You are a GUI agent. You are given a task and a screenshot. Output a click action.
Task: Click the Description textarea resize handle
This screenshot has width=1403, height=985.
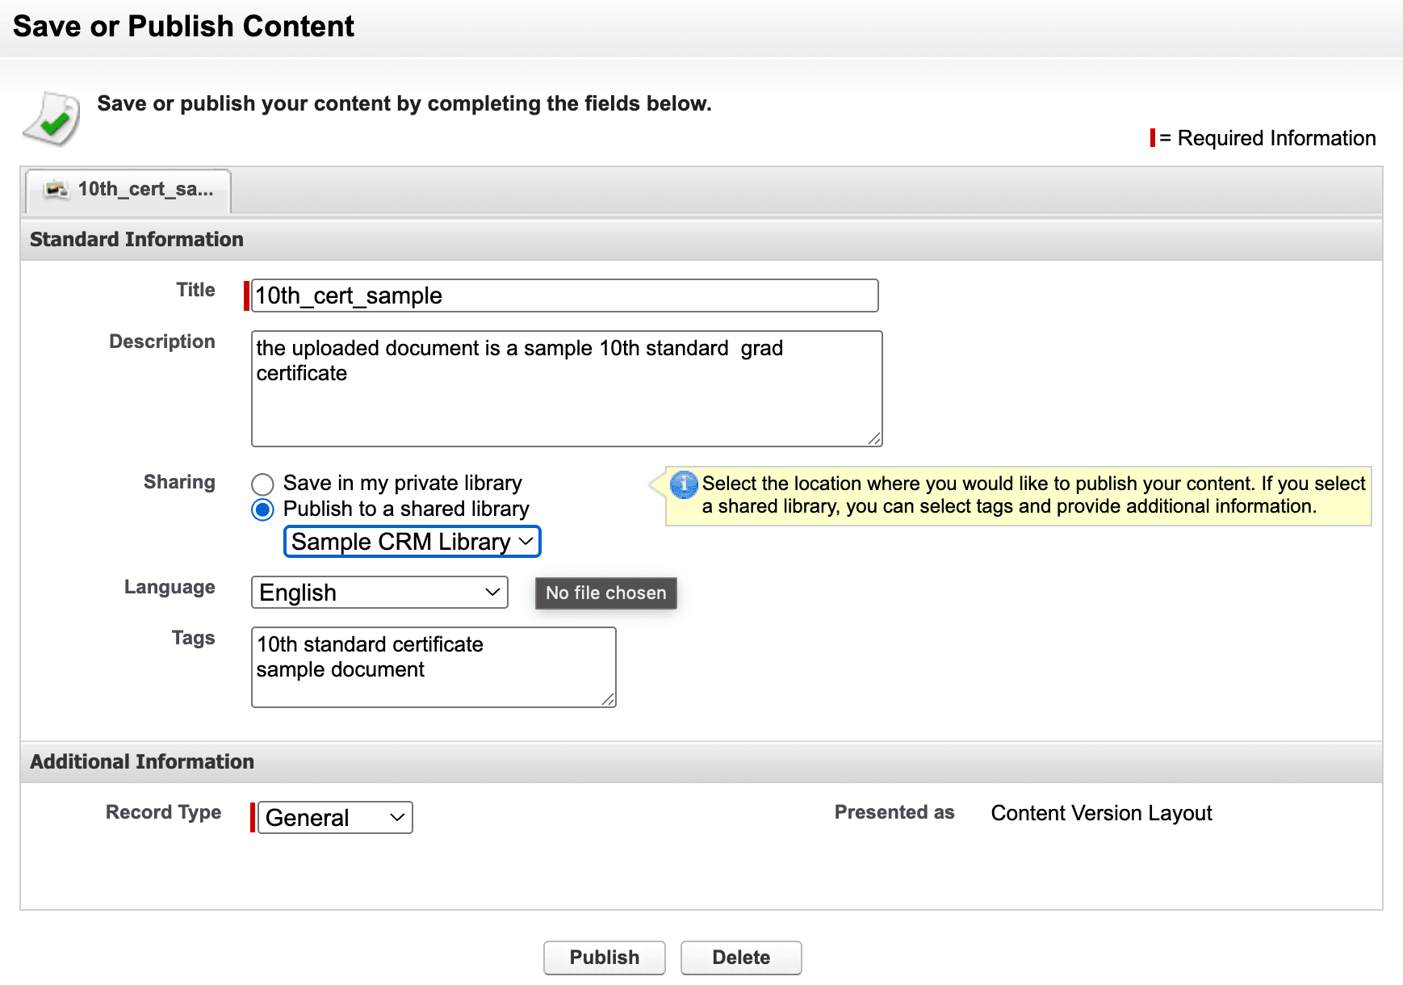[x=874, y=439]
